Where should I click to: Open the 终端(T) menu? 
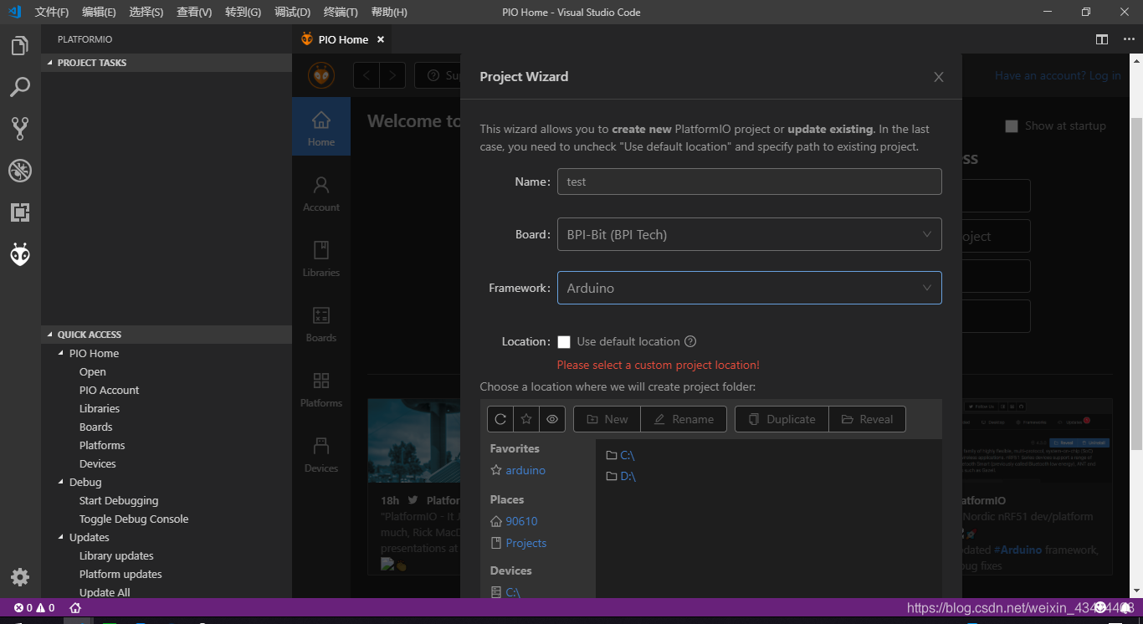(341, 13)
